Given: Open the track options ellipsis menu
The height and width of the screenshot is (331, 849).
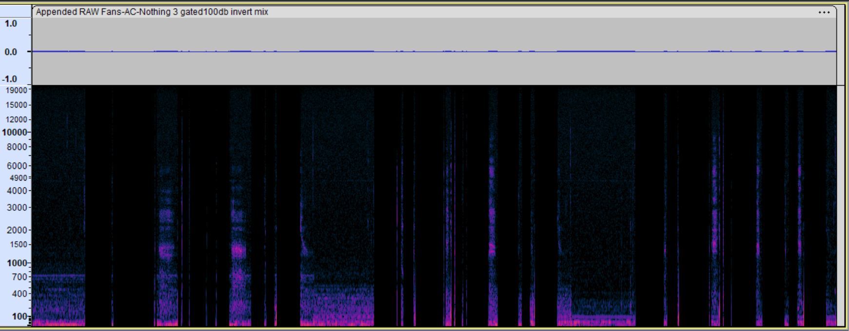Looking at the screenshot, I should 824,12.
